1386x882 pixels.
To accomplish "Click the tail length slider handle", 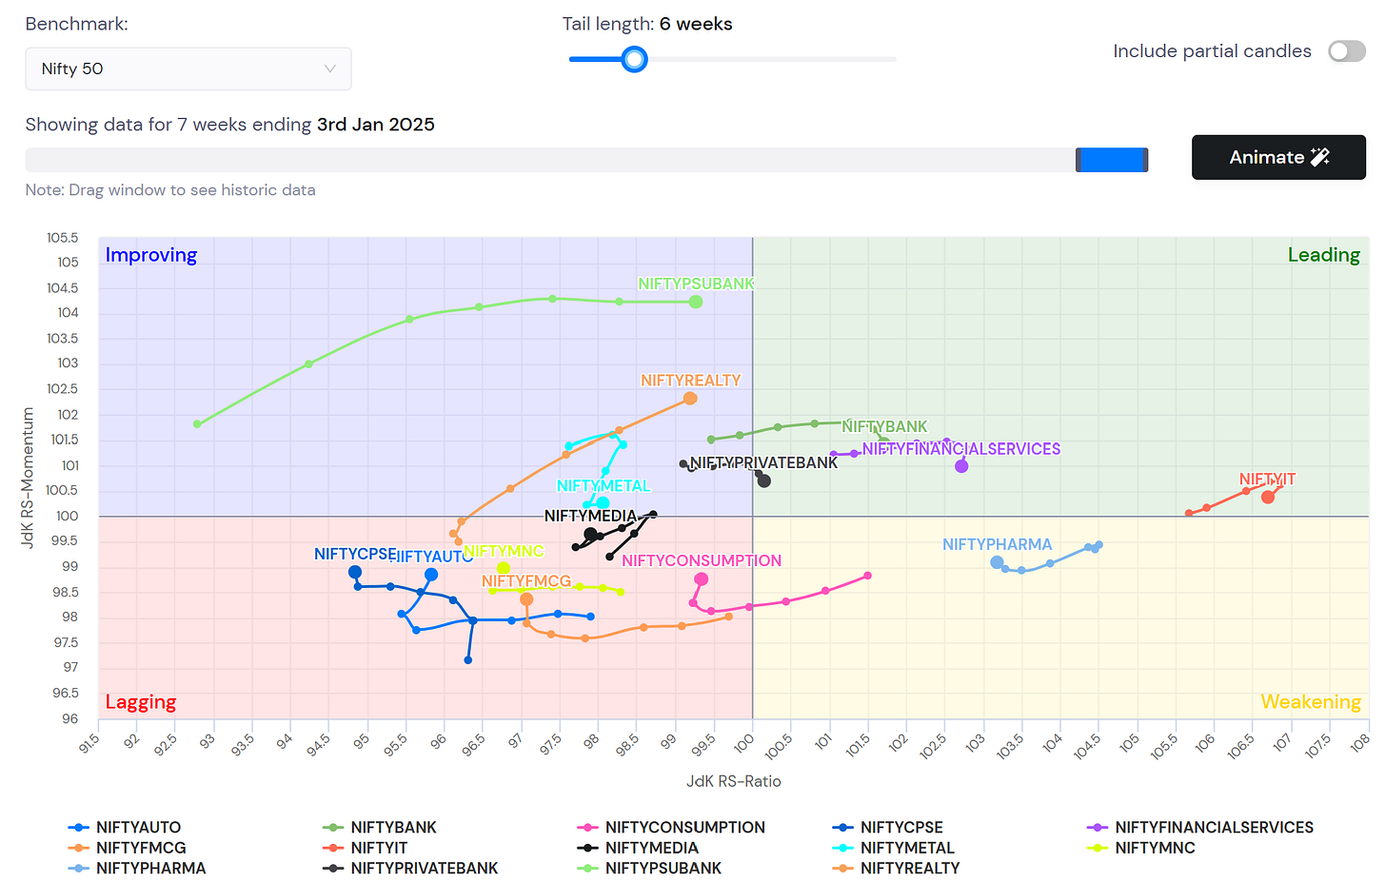I will [634, 59].
